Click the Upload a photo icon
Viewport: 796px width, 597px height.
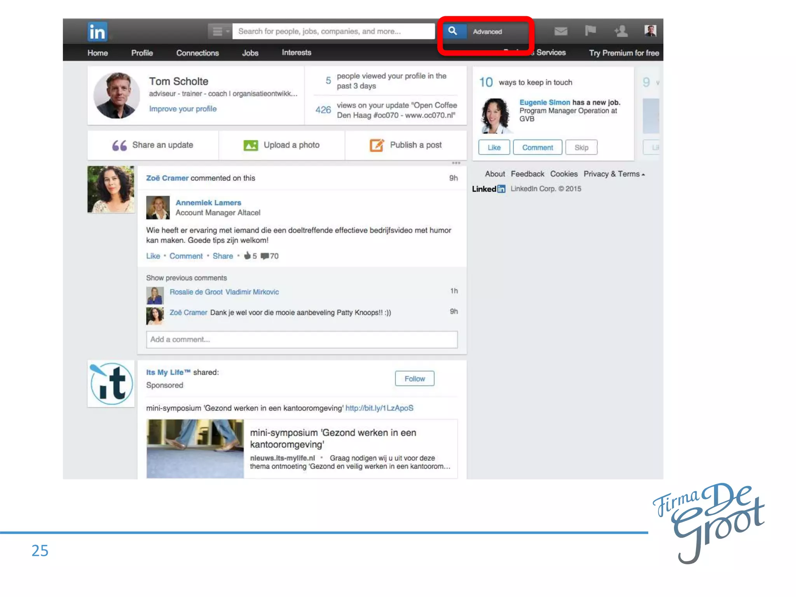(x=251, y=145)
